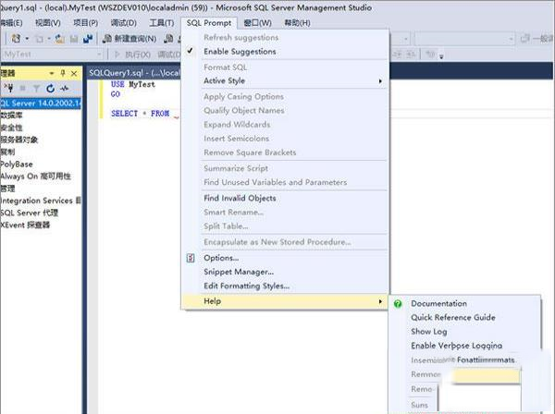Open the 编辑(E) menu
The height and width of the screenshot is (414, 555).
click(x=12, y=23)
